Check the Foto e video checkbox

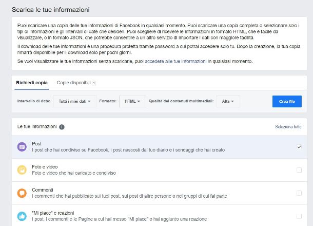point(299,170)
